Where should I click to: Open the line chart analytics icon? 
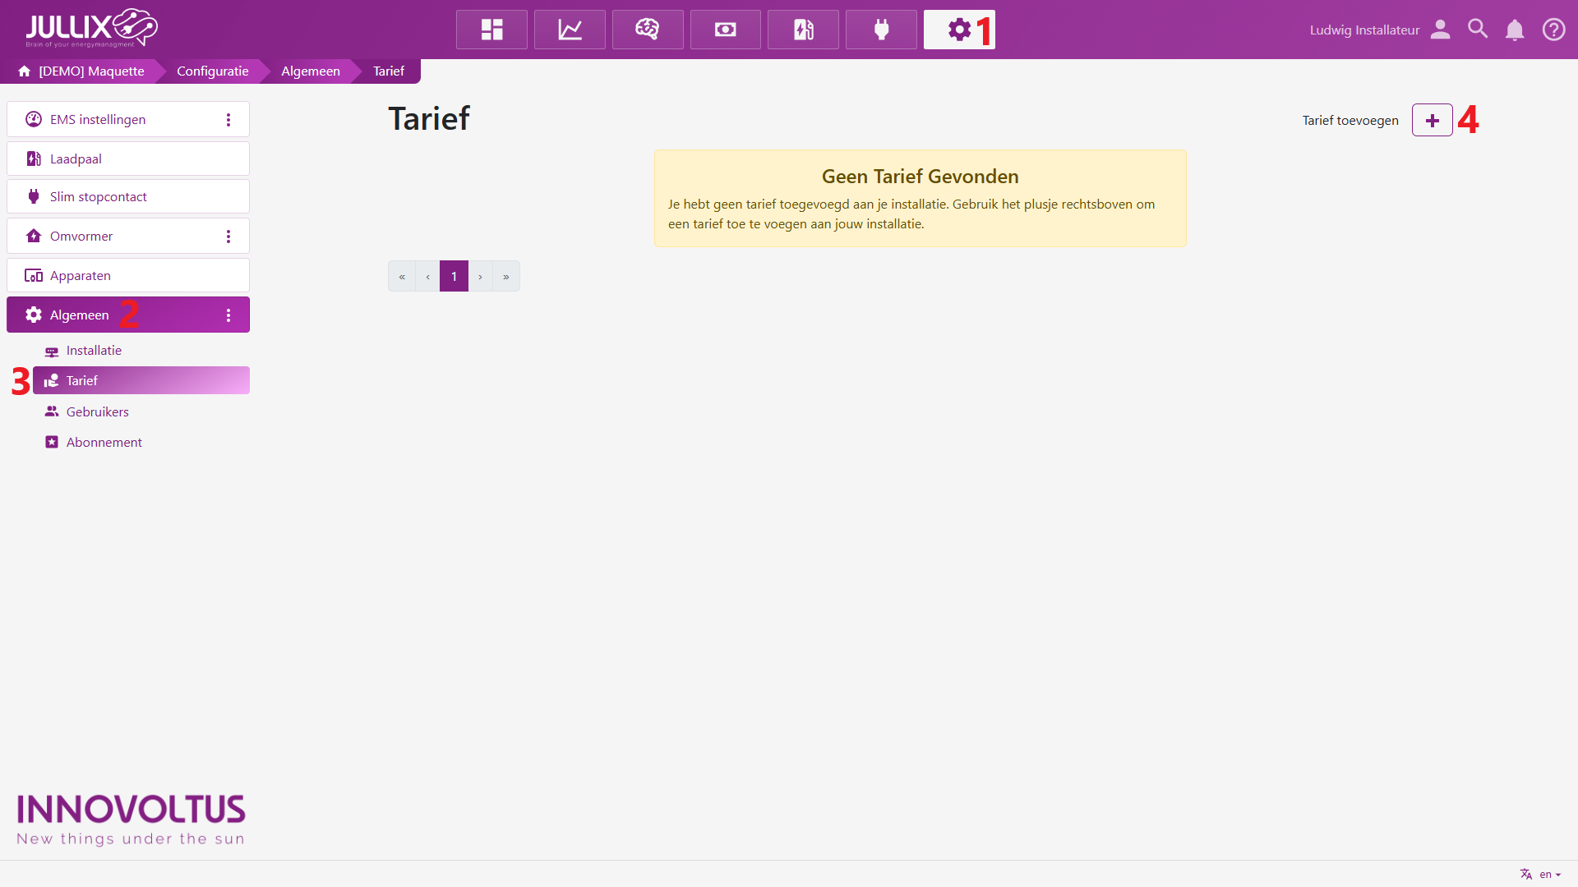coord(570,30)
